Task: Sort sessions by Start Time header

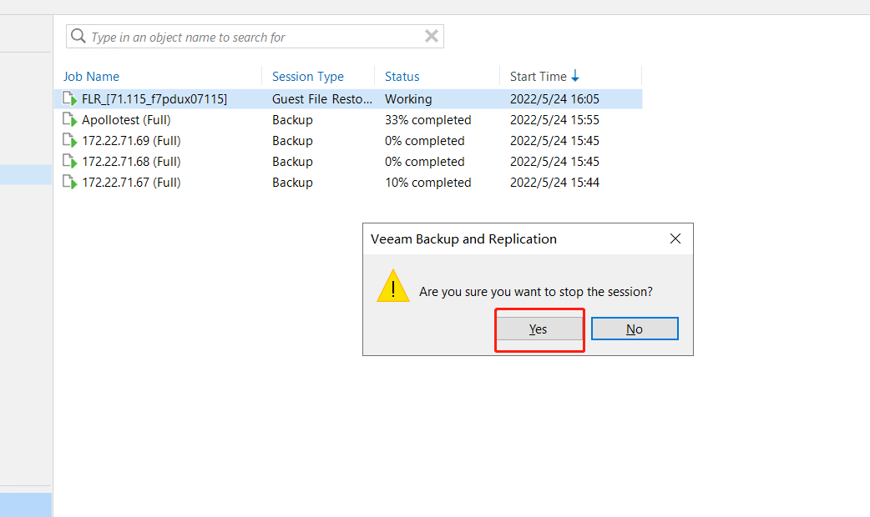Action: click(x=539, y=77)
